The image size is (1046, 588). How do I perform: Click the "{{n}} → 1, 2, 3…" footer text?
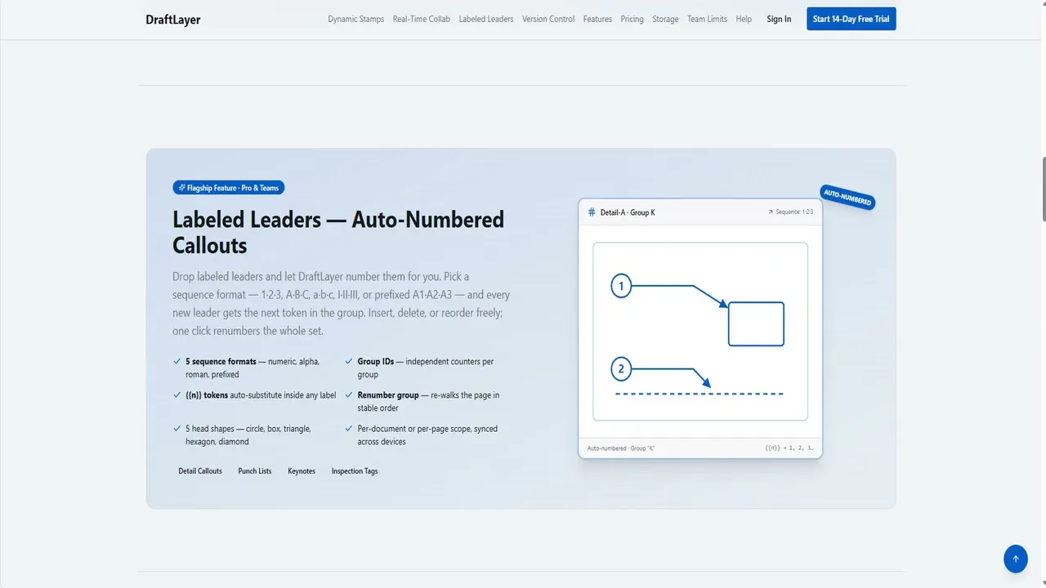[x=789, y=448]
